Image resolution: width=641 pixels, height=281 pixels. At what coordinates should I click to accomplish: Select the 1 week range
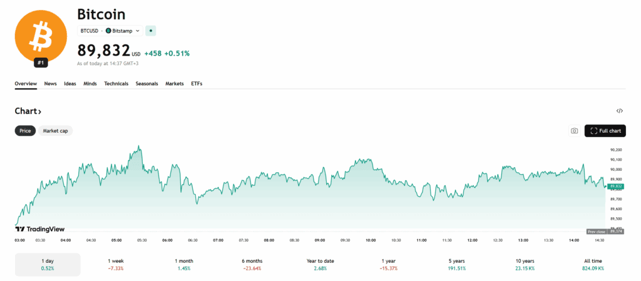115,264
